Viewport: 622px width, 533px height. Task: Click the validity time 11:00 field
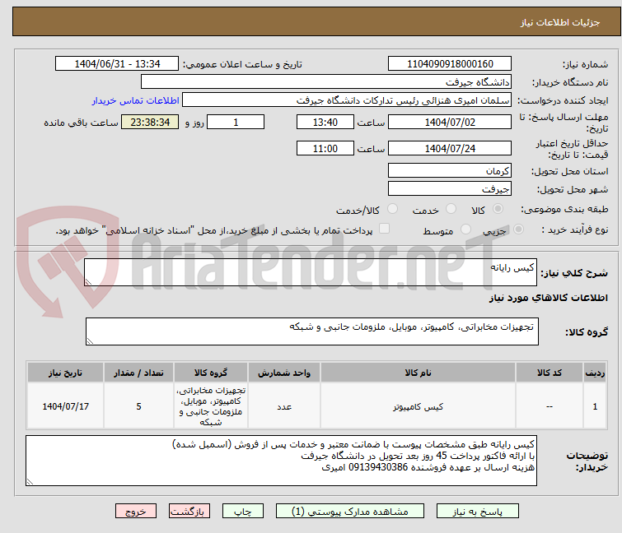click(x=325, y=148)
